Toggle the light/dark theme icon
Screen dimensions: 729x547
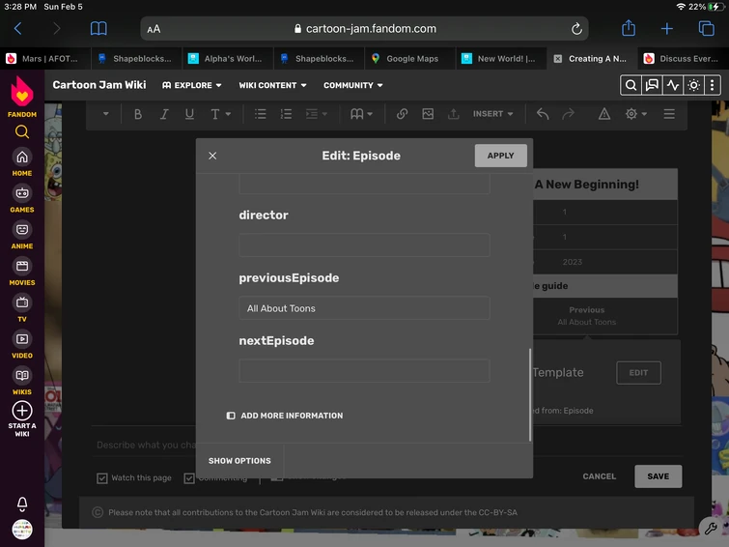[x=693, y=85]
